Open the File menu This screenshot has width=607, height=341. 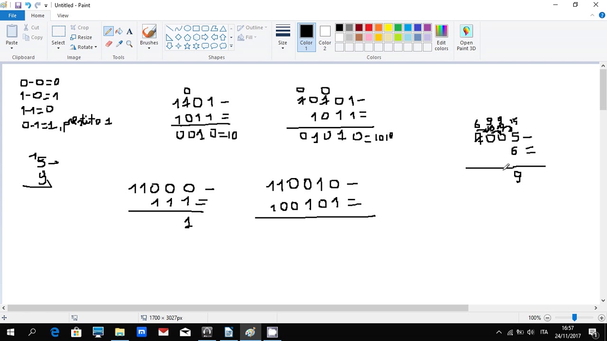tap(12, 16)
